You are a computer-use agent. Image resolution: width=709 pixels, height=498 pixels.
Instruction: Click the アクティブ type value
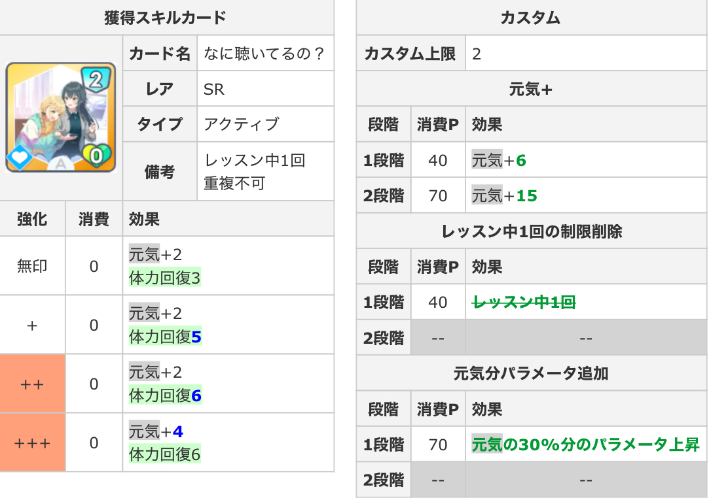pyautogui.click(x=241, y=124)
